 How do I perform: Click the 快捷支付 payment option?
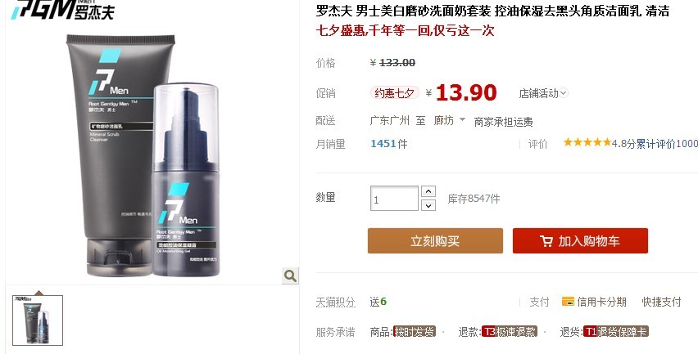tap(661, 302)
